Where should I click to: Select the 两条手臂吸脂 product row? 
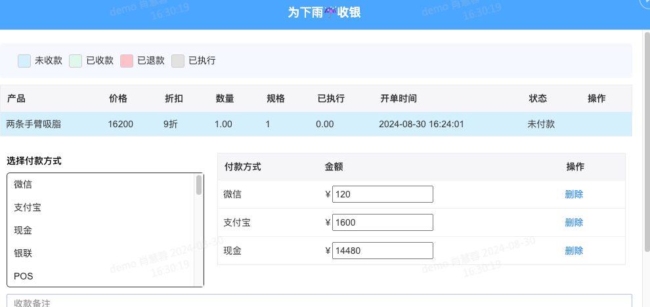(x=316, y=124)
